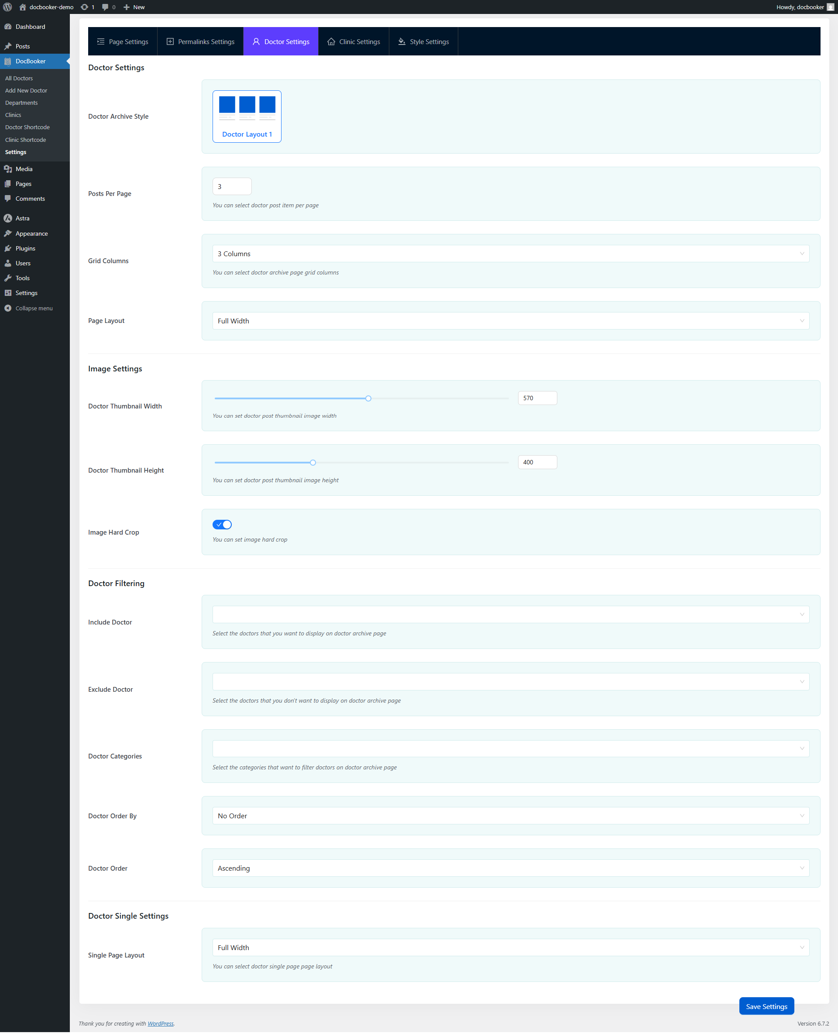The width and height of the screenshot is (838, 1033).
Task: Click the plus New icon
Action: (127, 7)
